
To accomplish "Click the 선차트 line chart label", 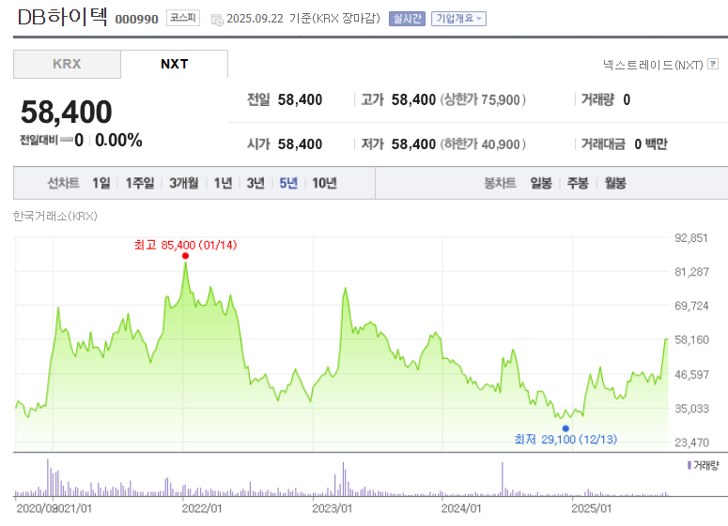I will [x=63, y=183].
